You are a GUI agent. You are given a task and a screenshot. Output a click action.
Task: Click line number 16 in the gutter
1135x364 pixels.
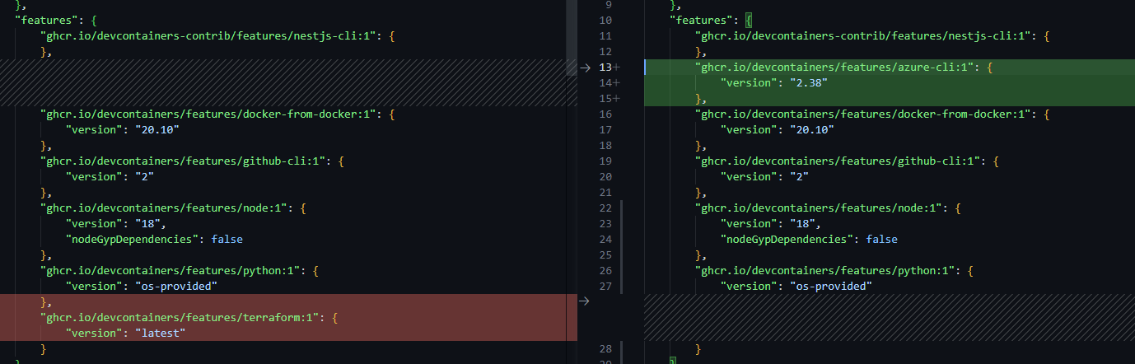(x=605, y=114)
